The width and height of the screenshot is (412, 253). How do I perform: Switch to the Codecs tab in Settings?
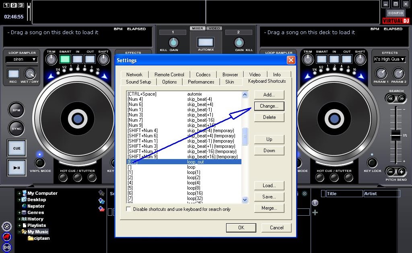(x=203, y=74)
